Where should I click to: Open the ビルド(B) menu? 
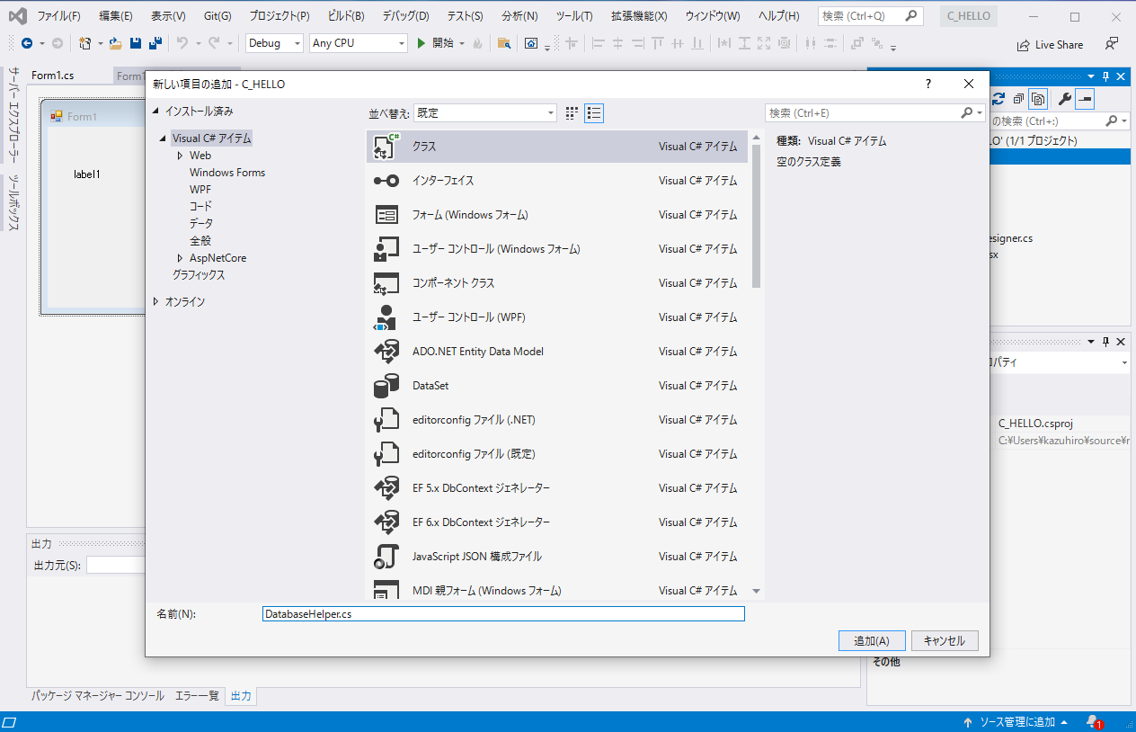(x=346, y=16)
